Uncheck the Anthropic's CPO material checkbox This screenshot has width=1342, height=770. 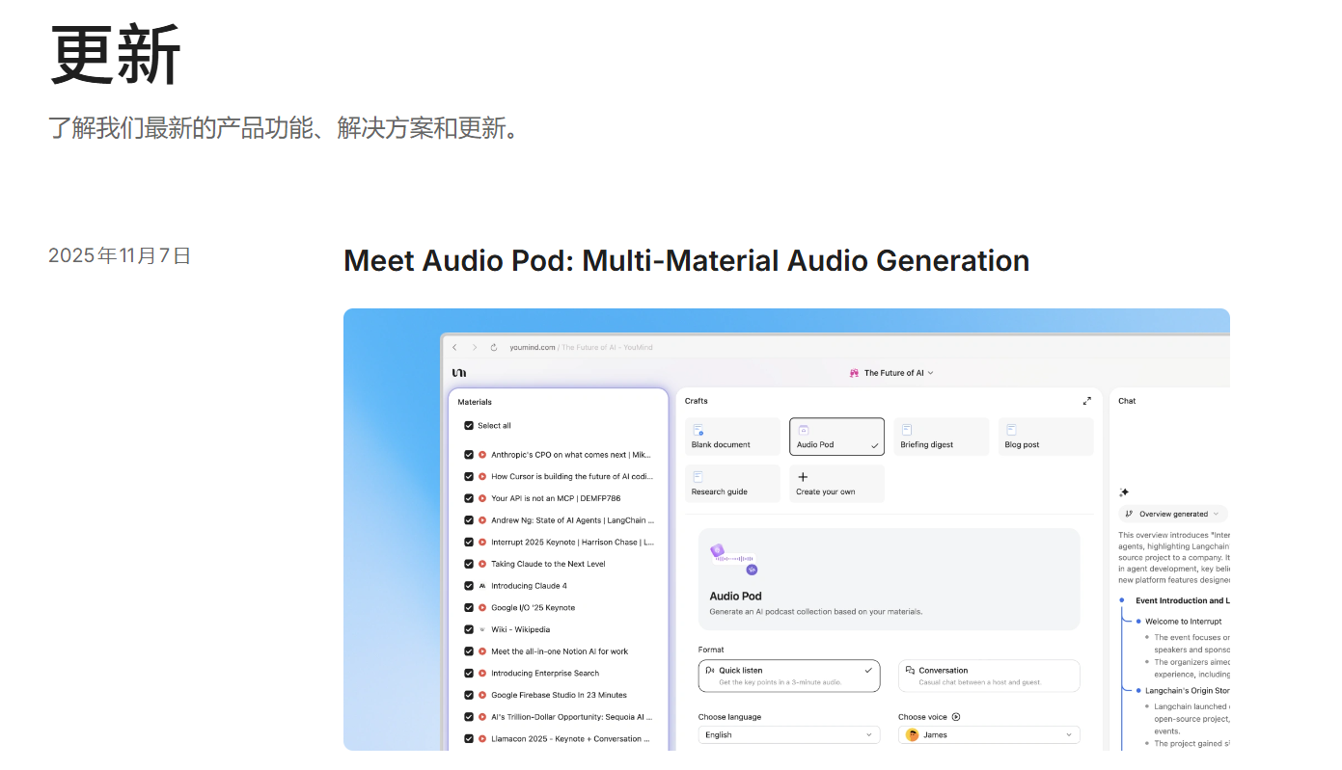click(x=469, y=455)
